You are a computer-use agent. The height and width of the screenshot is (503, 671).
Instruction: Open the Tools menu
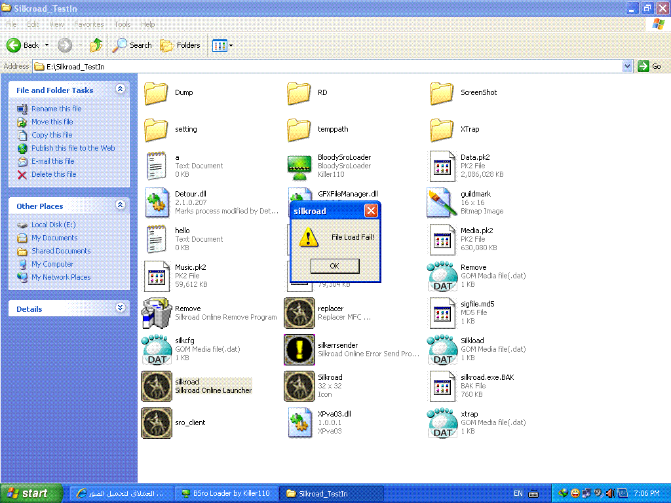coord(122,24)
